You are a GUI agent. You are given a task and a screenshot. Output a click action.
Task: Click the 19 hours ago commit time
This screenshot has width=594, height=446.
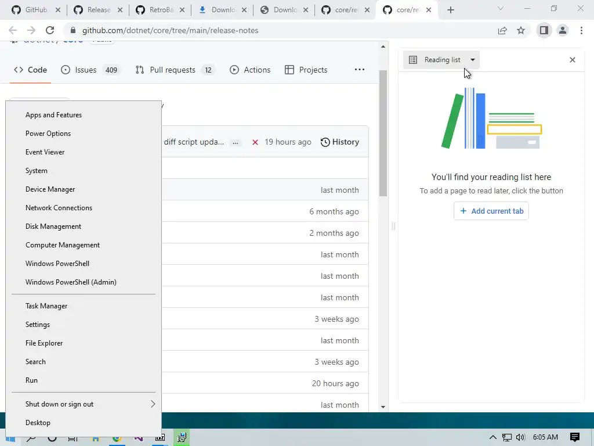288,142
